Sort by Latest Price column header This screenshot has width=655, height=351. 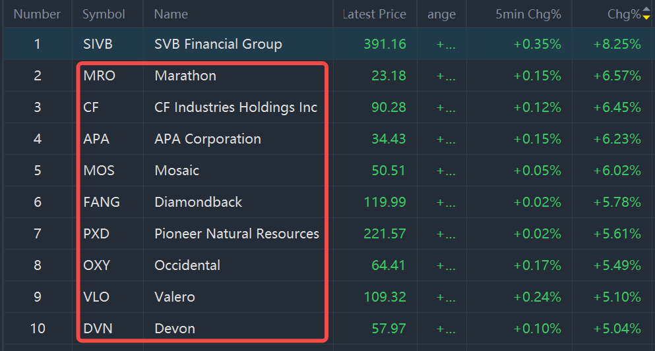point(374,14)
